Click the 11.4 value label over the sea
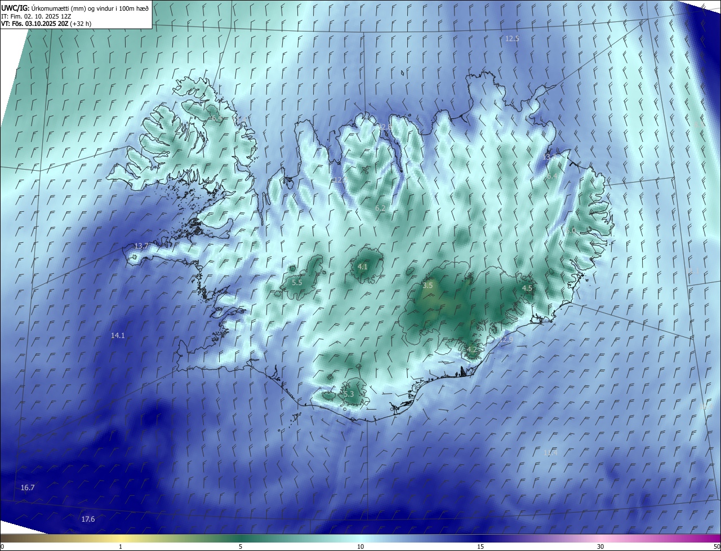Screen dimensions: 721x551 click(x=550, y=452)
